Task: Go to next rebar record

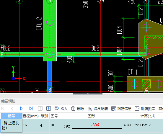Action: click(x=22, y=109)
